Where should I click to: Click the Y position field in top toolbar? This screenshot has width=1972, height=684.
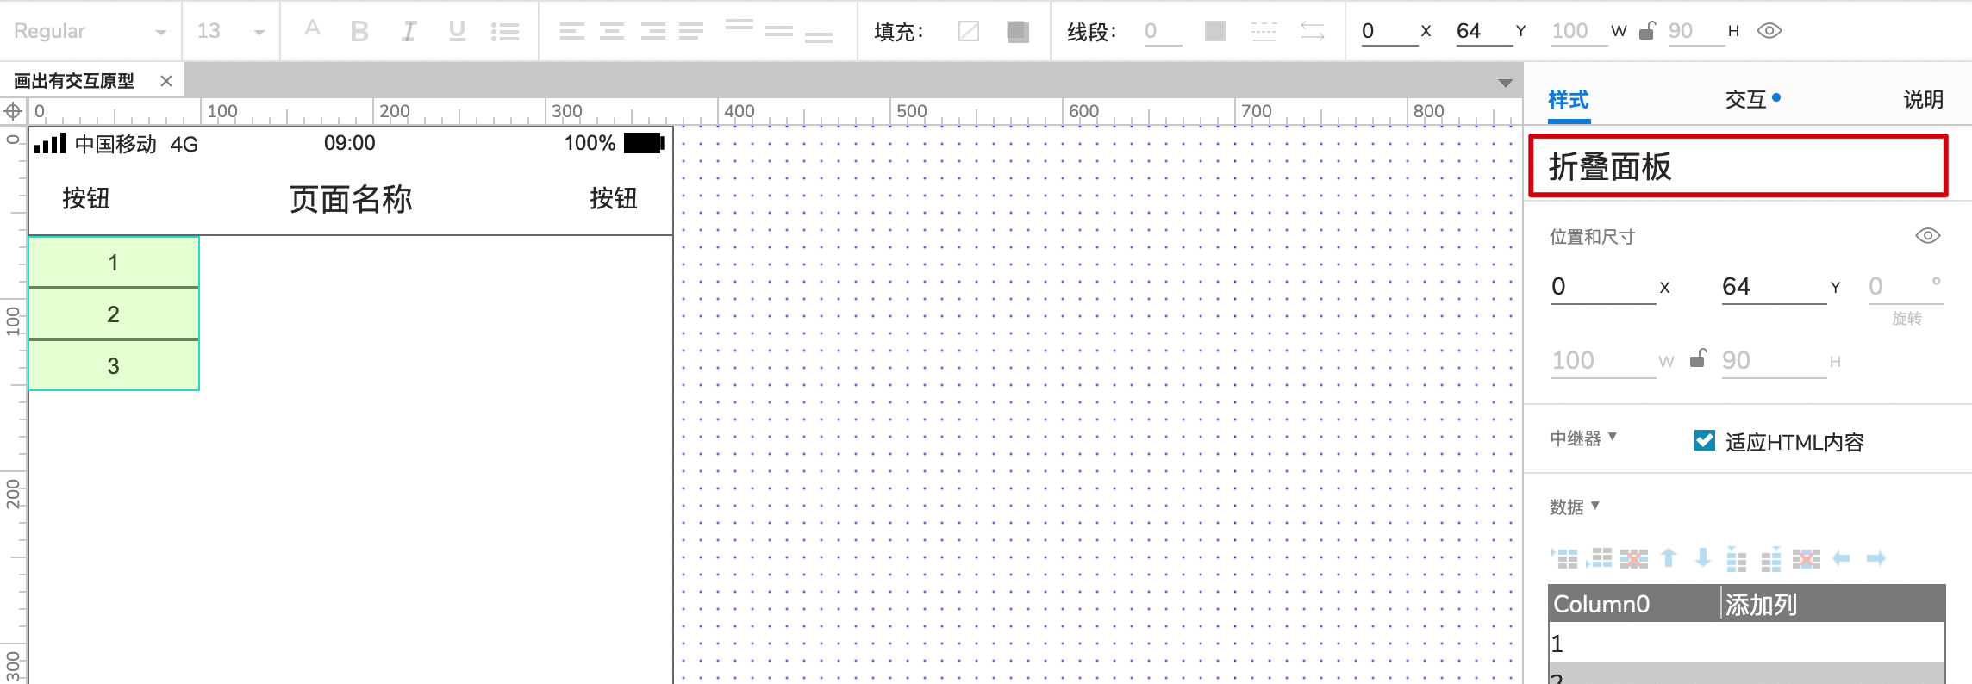pos(1483,31)
